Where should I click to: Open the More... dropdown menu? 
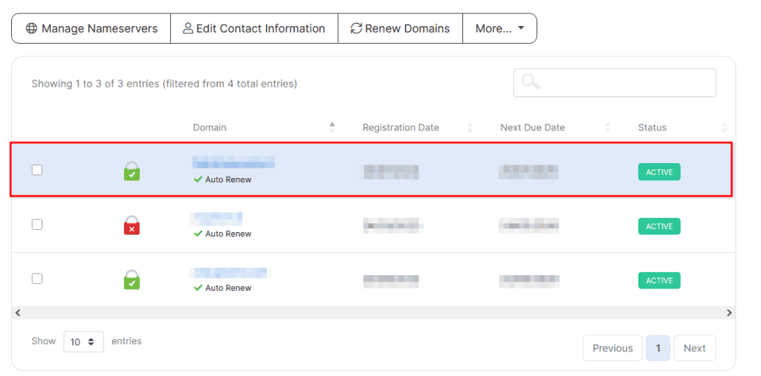[x=499, y=28]
